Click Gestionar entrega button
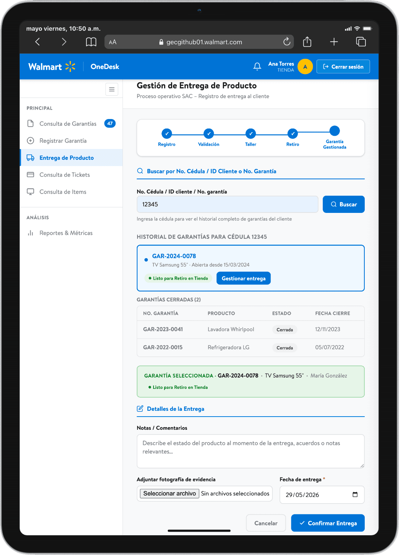 point(244,278)
